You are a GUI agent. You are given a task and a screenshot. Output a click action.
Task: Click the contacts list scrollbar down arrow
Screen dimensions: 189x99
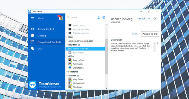pos(106,88)
